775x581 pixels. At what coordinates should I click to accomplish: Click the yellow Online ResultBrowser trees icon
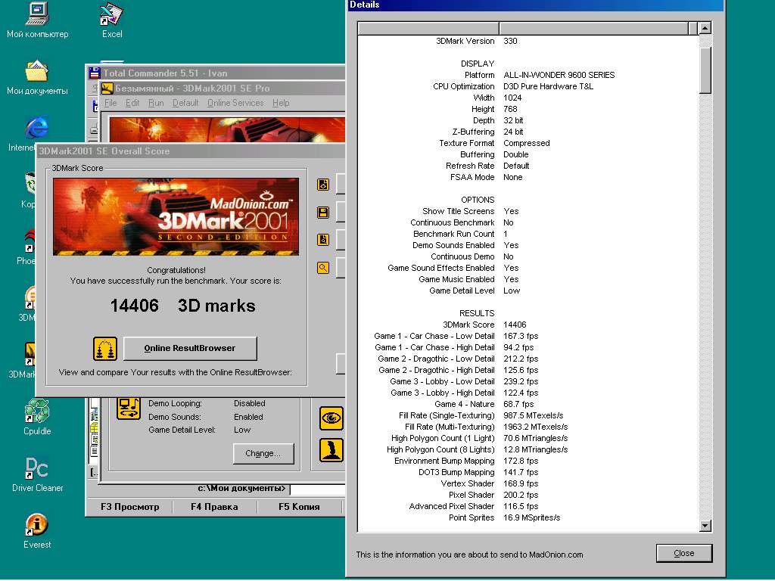105,349
